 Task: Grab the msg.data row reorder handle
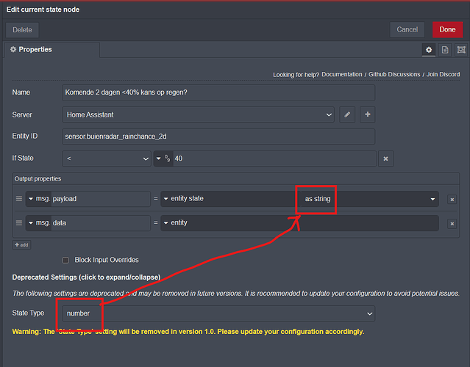coord(19,223)
